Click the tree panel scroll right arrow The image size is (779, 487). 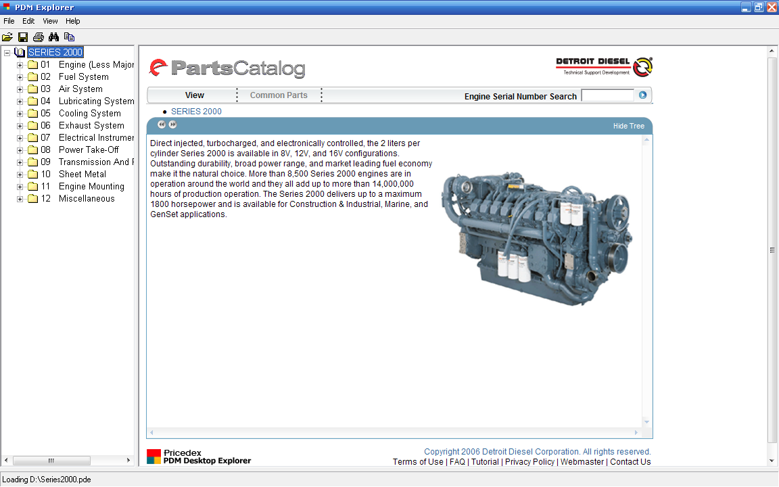128,460
